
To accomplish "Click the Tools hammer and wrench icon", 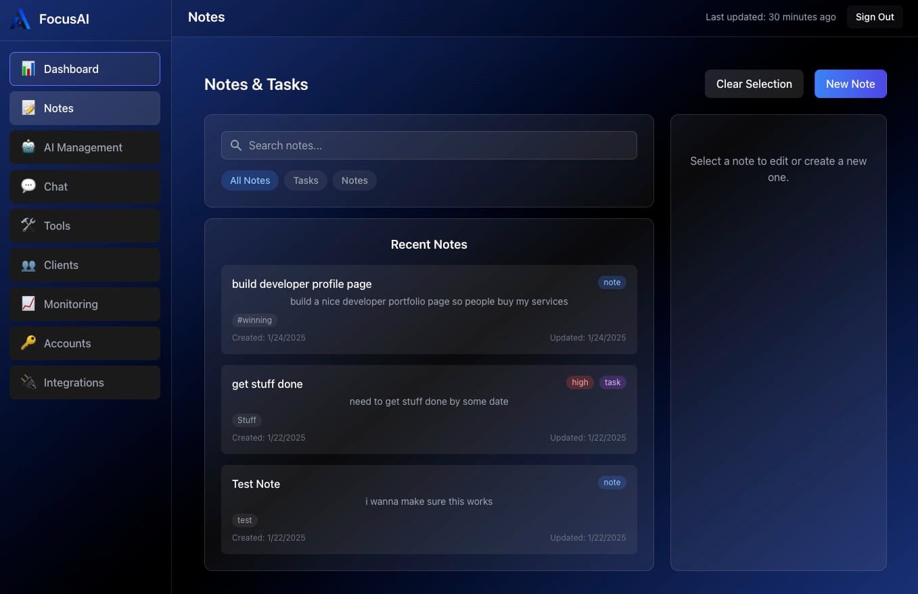I will 28,226.
